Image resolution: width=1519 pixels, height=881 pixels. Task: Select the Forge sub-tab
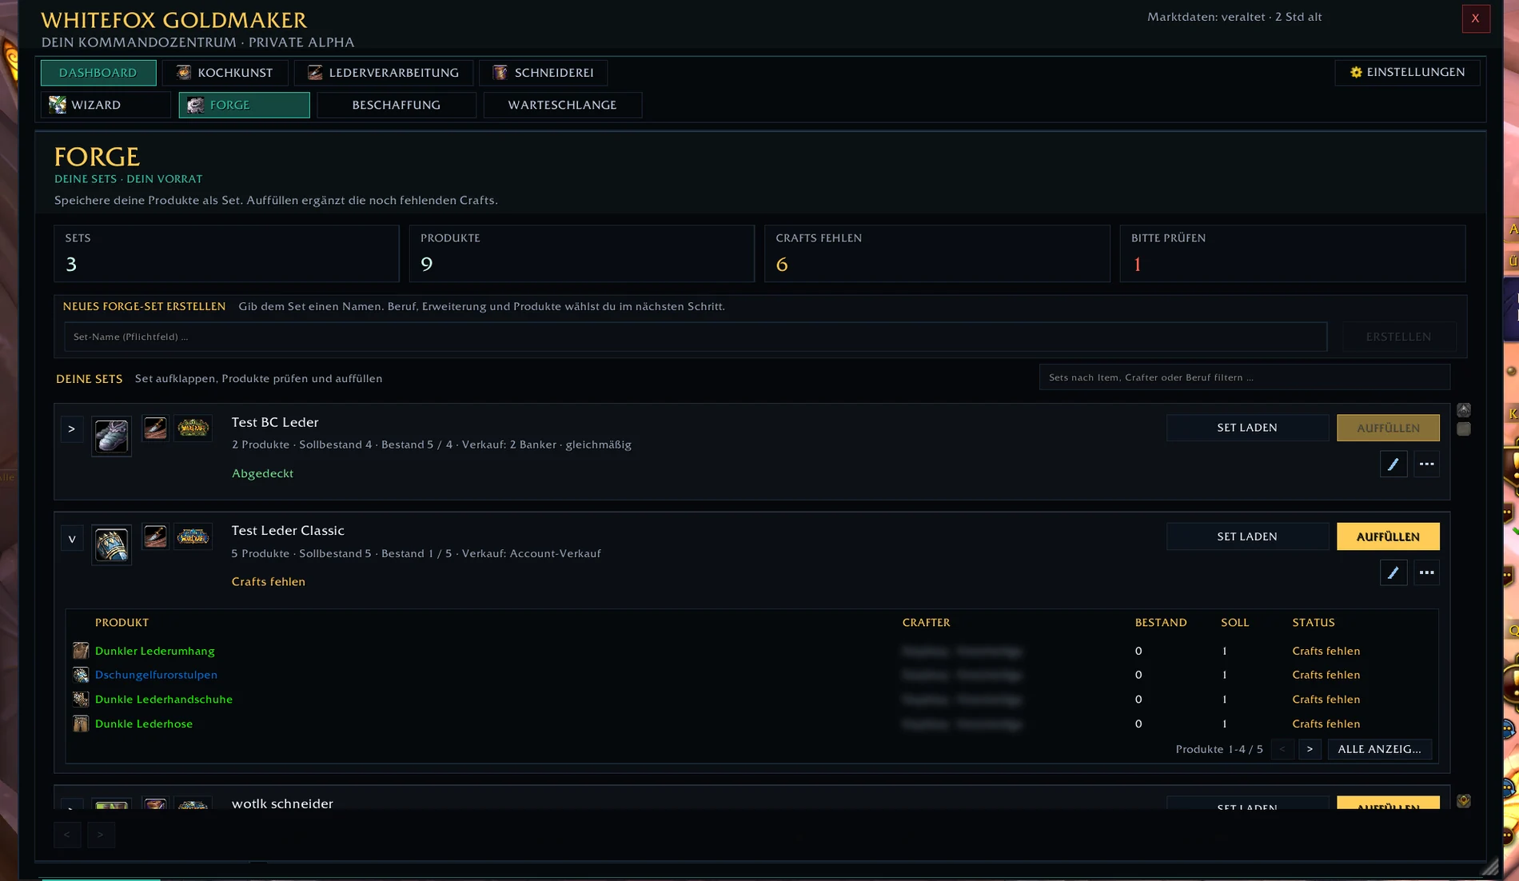(244, 105)
